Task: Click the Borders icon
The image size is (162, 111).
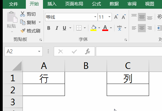Action: click(x=79, y=28)
